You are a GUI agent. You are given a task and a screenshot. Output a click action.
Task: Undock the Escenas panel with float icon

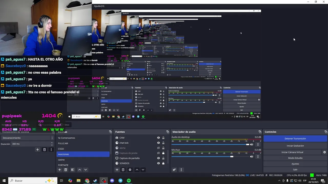[110, 132]
